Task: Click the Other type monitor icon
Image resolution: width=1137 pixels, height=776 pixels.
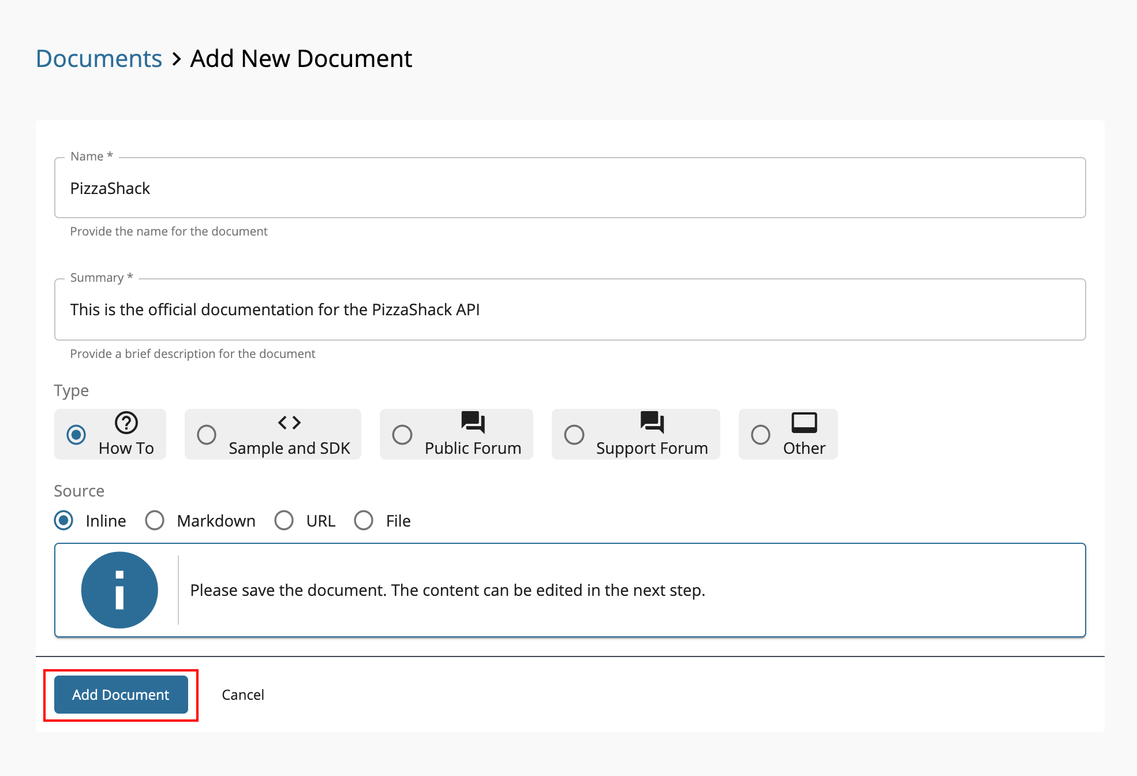Action: click(804, 423)
